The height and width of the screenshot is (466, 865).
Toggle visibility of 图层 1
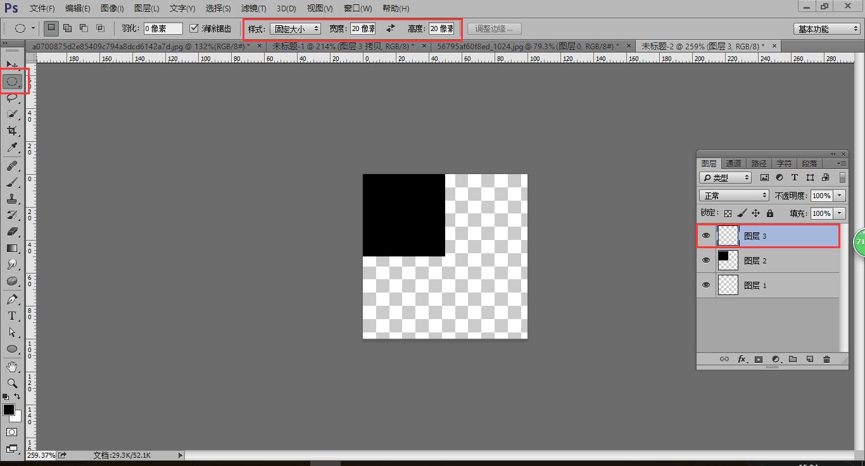[706, 285]
